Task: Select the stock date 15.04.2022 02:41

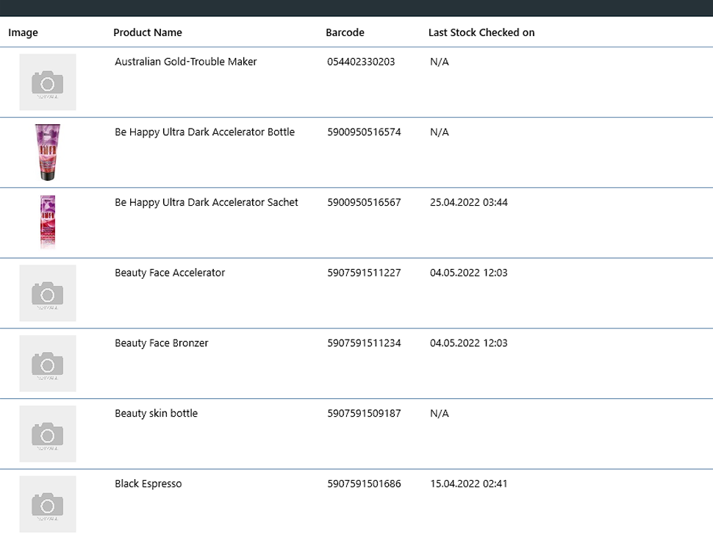Action: pos(469,484)
